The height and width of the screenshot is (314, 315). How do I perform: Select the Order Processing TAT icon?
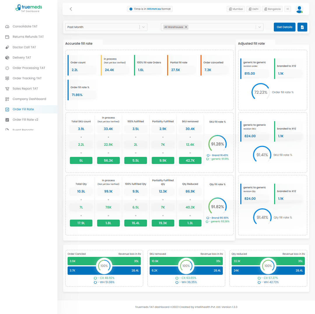(x=7, y=68)
